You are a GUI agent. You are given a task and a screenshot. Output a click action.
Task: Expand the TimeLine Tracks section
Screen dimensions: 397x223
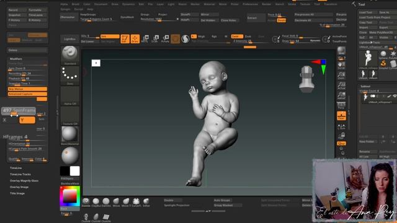(x=20, y=174)
